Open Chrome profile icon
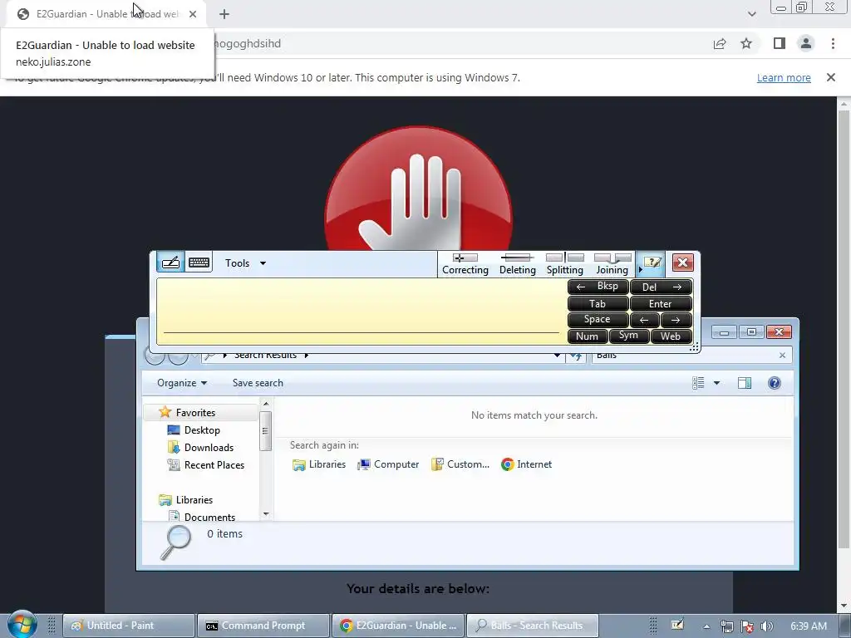Image resolution: width=851 pixels, height=638 pixels. click(806, 43)
